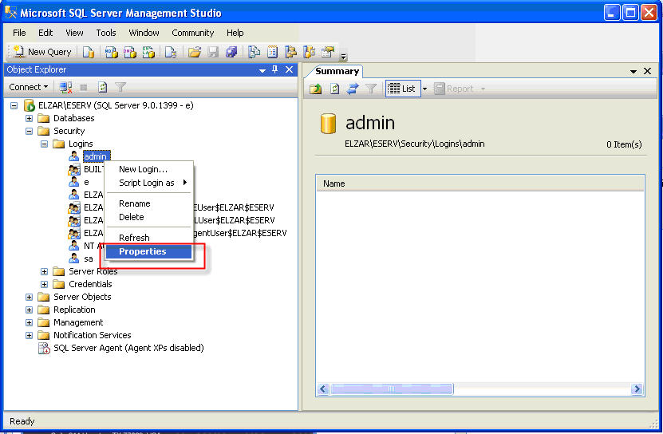
Task: Expand the Server Objects node
Action: click(30, 297)
